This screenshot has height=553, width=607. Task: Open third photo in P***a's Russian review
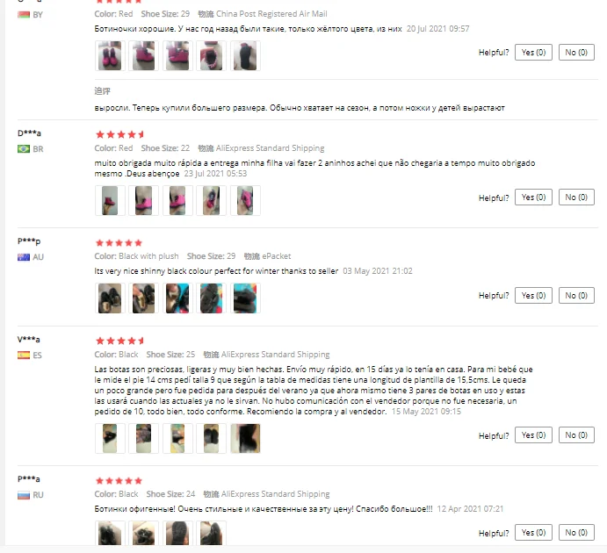tap(177, 534)
